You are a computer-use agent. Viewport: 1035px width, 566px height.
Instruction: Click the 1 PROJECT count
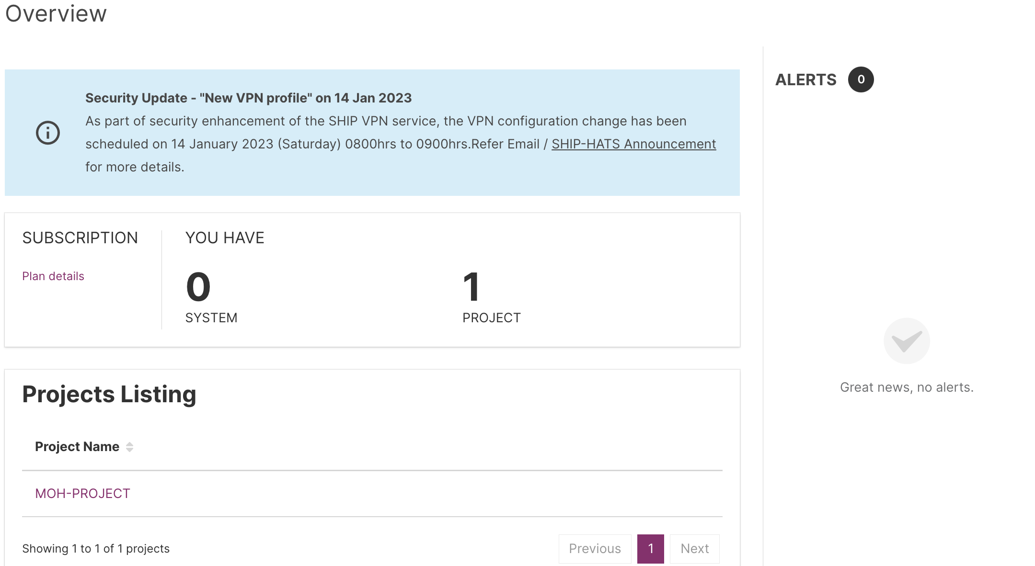pos(471,287)
